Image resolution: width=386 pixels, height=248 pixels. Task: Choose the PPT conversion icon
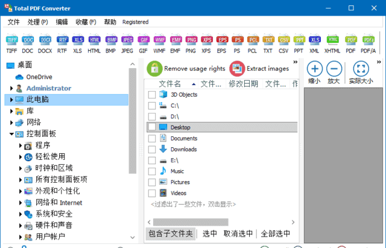299,40
